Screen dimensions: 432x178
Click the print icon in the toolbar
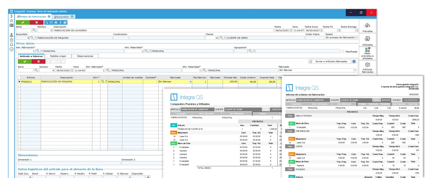(x=56, y=22)
